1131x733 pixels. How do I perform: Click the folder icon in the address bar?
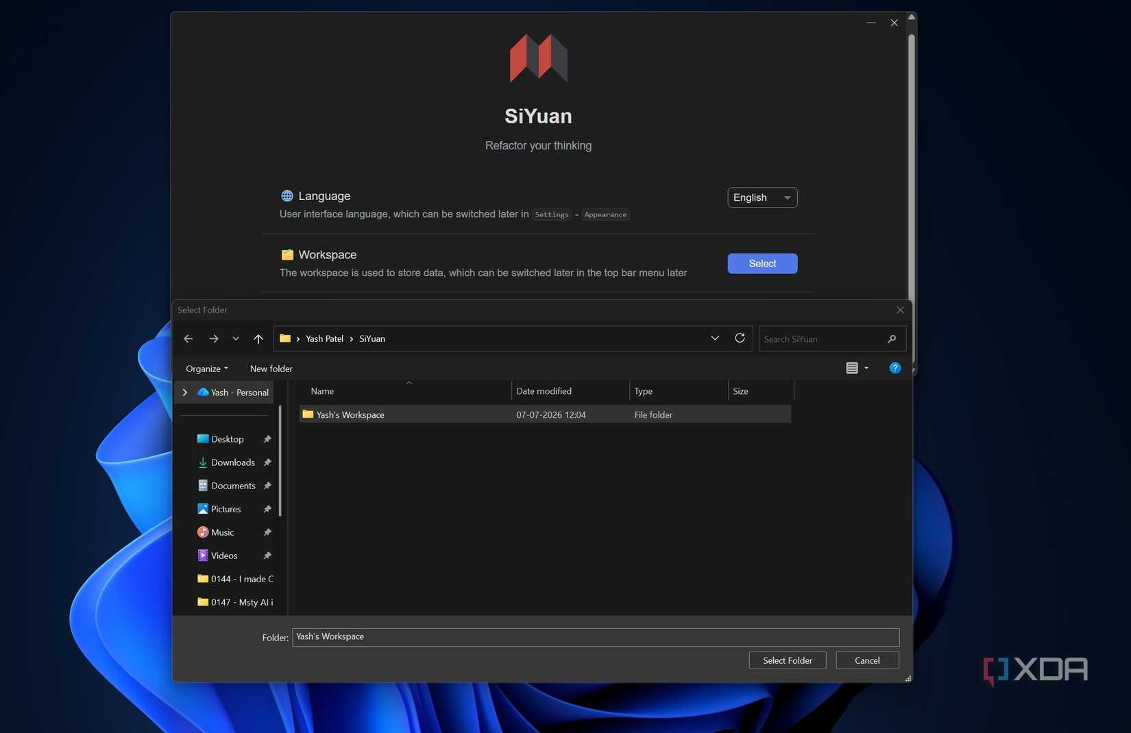click(285, 338)
